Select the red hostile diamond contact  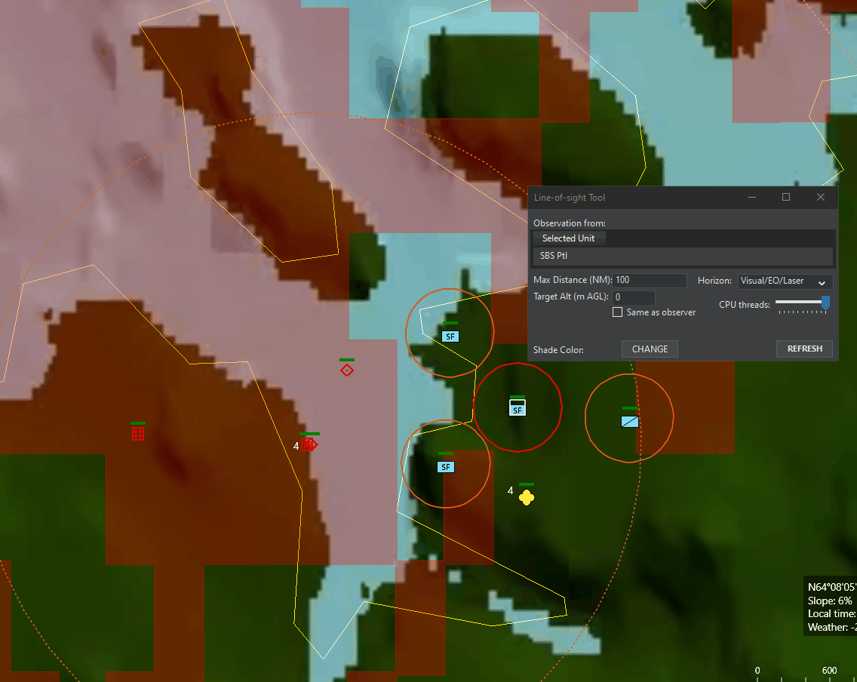(x=347, y=370)
